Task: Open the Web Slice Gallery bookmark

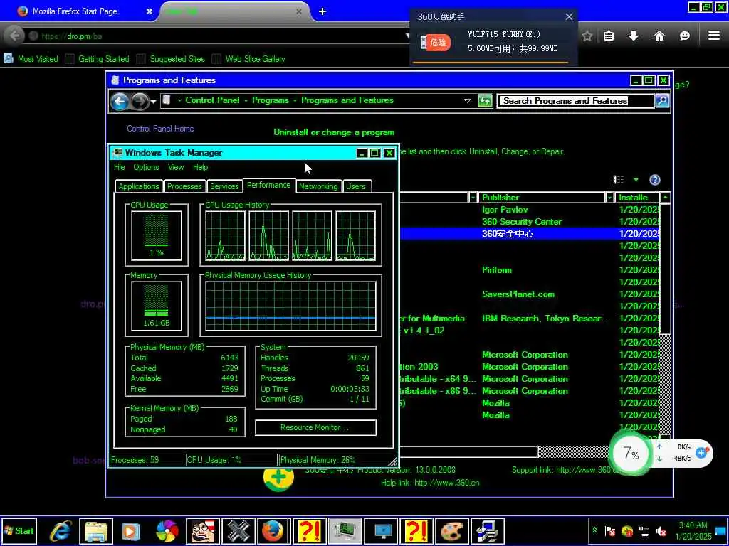Action: 248,58
